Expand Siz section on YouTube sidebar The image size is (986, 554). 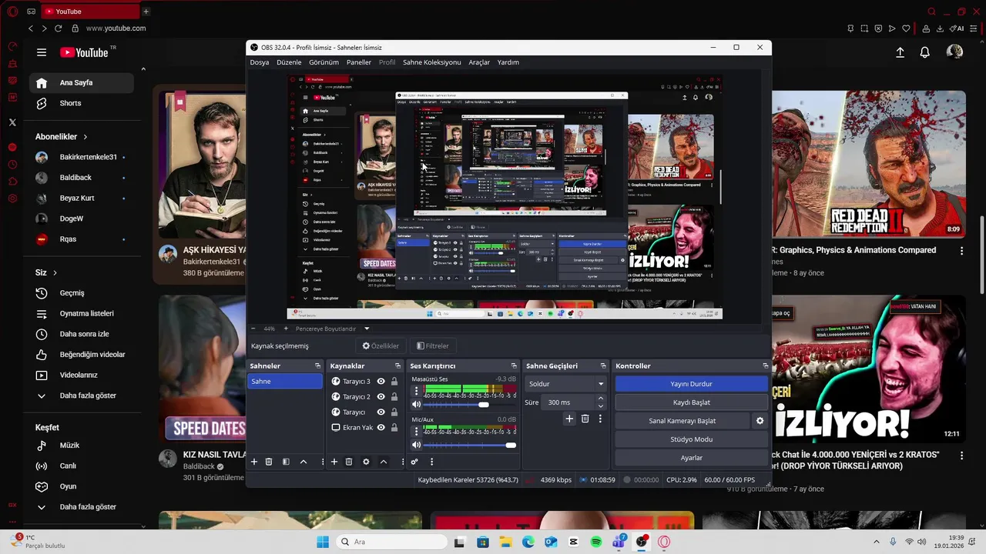tap(46, 272)
